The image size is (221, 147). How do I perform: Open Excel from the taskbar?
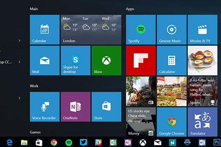113,143
